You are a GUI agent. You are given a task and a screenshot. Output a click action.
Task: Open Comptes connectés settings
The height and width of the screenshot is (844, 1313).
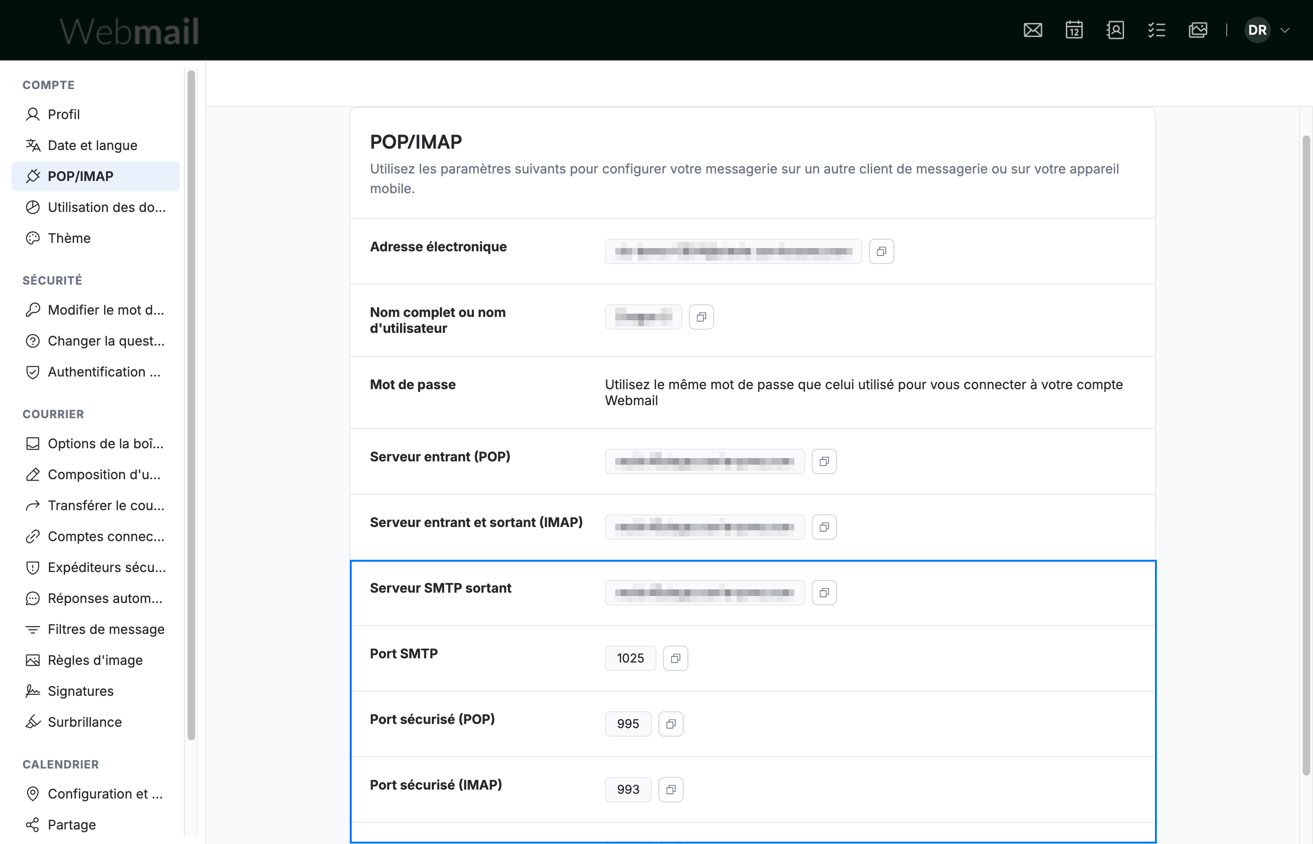[95, 536]
